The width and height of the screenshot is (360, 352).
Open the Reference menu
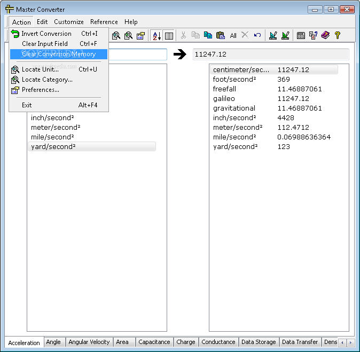coord(104,22)
